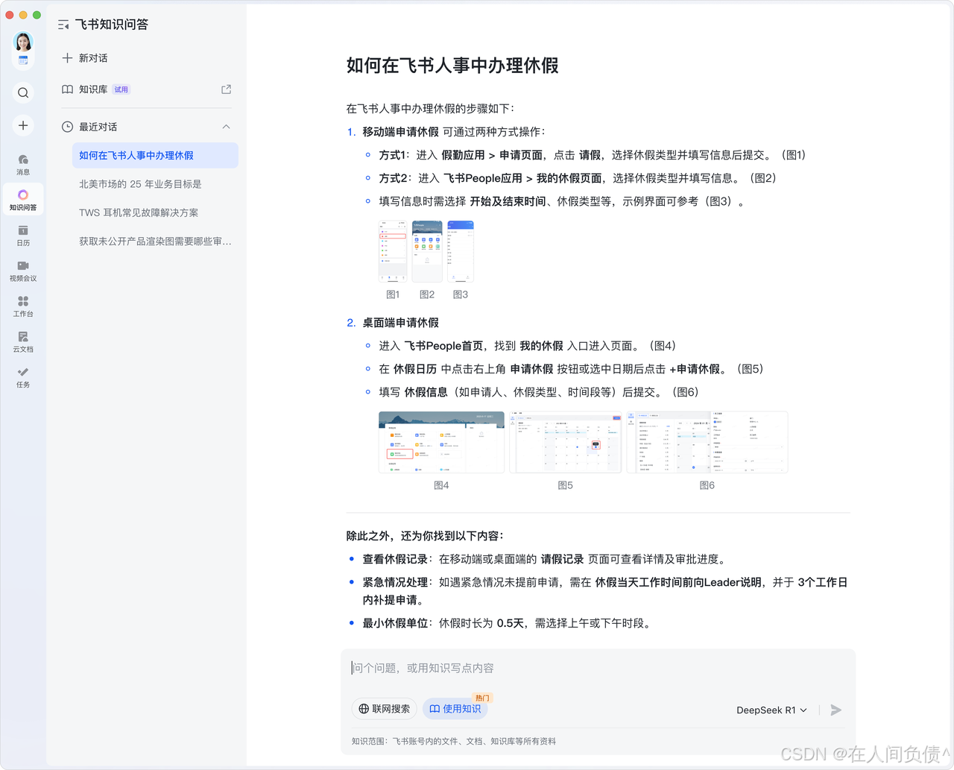Click bullet text 最小休假单位
Viewport: 954px width, 770px height.
point(395,623)
